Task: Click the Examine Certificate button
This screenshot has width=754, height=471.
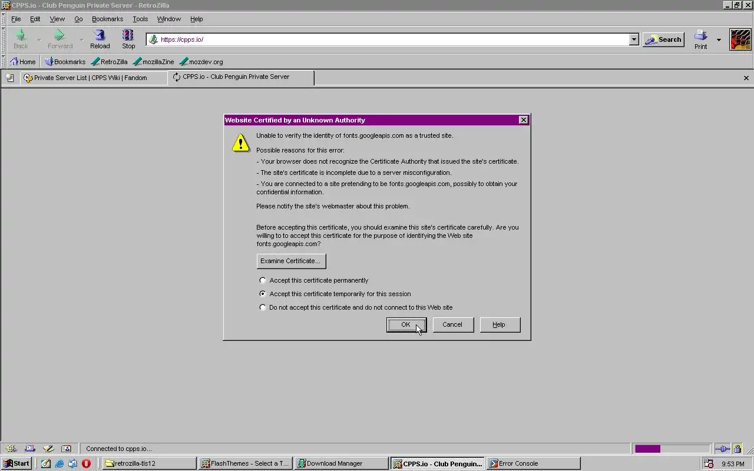Action: 290,261
